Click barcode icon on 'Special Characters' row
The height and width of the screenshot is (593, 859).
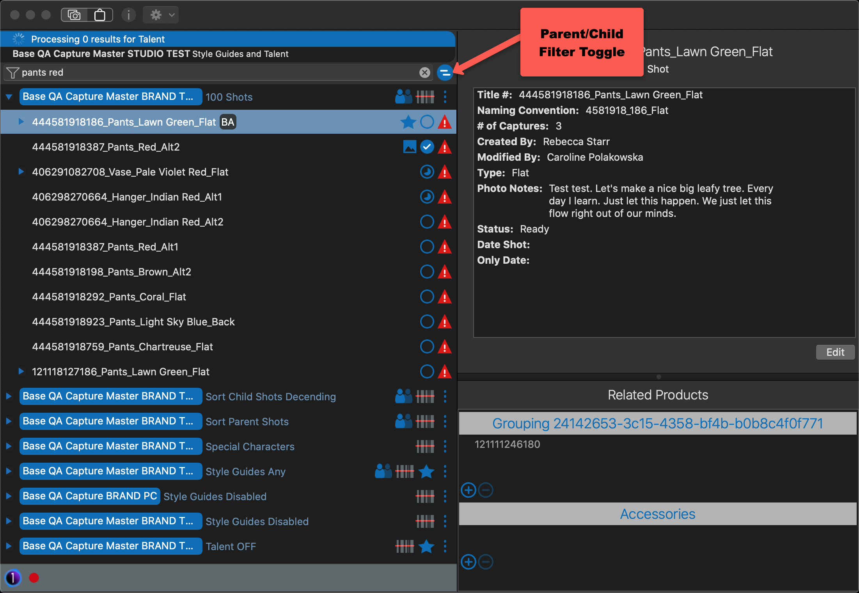[x=425, y=446]
